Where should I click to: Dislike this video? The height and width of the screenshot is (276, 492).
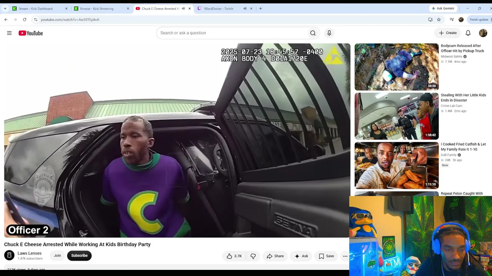coord(253,256)
